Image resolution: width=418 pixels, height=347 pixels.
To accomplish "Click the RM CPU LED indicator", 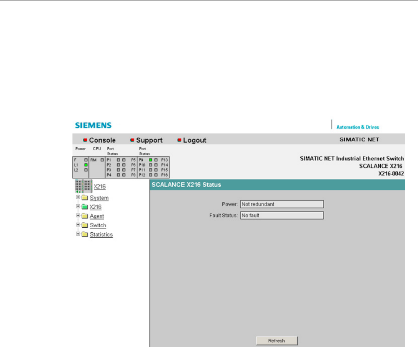I will (102, 160).
